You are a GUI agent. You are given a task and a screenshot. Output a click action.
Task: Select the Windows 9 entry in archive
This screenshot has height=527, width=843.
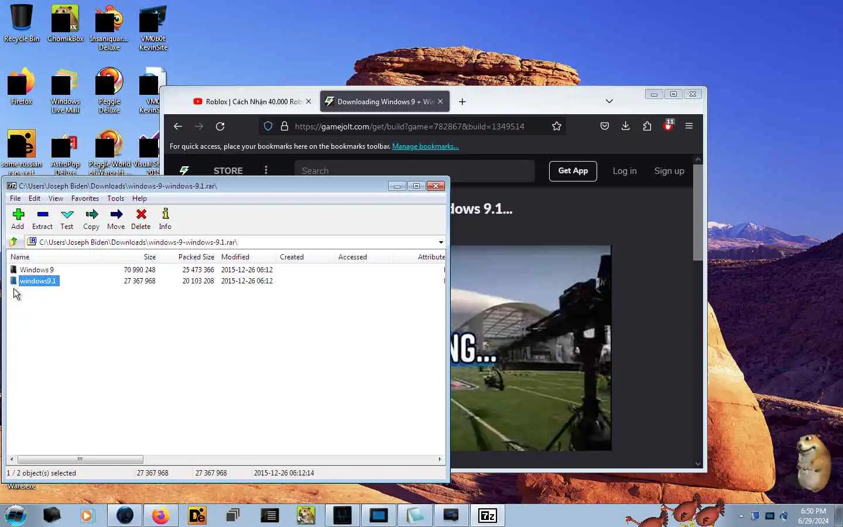pos(37,270)
